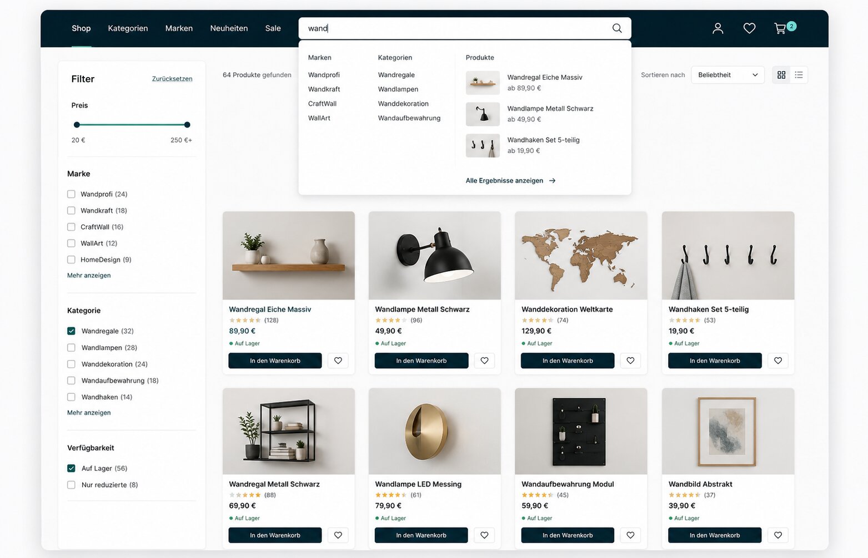
Task: Check Wandhaken category filter checkbox
Action: (71, 397)
